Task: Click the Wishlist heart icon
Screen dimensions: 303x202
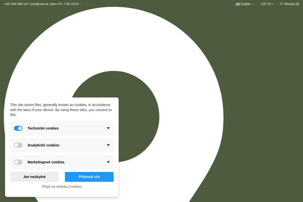Action: coord(281,4)
